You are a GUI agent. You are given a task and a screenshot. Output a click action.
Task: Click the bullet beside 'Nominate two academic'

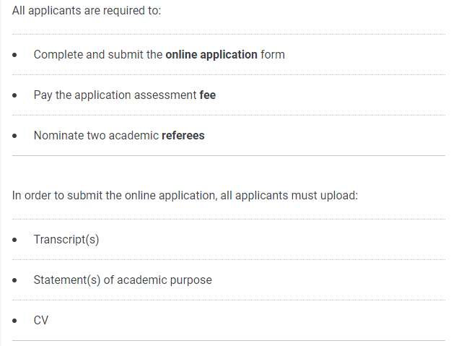coord(14,136)
